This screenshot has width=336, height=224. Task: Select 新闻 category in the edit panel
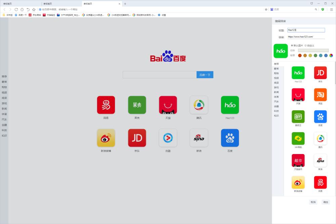tap(277, 92)
